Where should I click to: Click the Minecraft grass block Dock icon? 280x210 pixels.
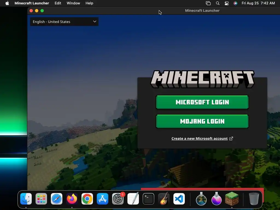[232, 199]
